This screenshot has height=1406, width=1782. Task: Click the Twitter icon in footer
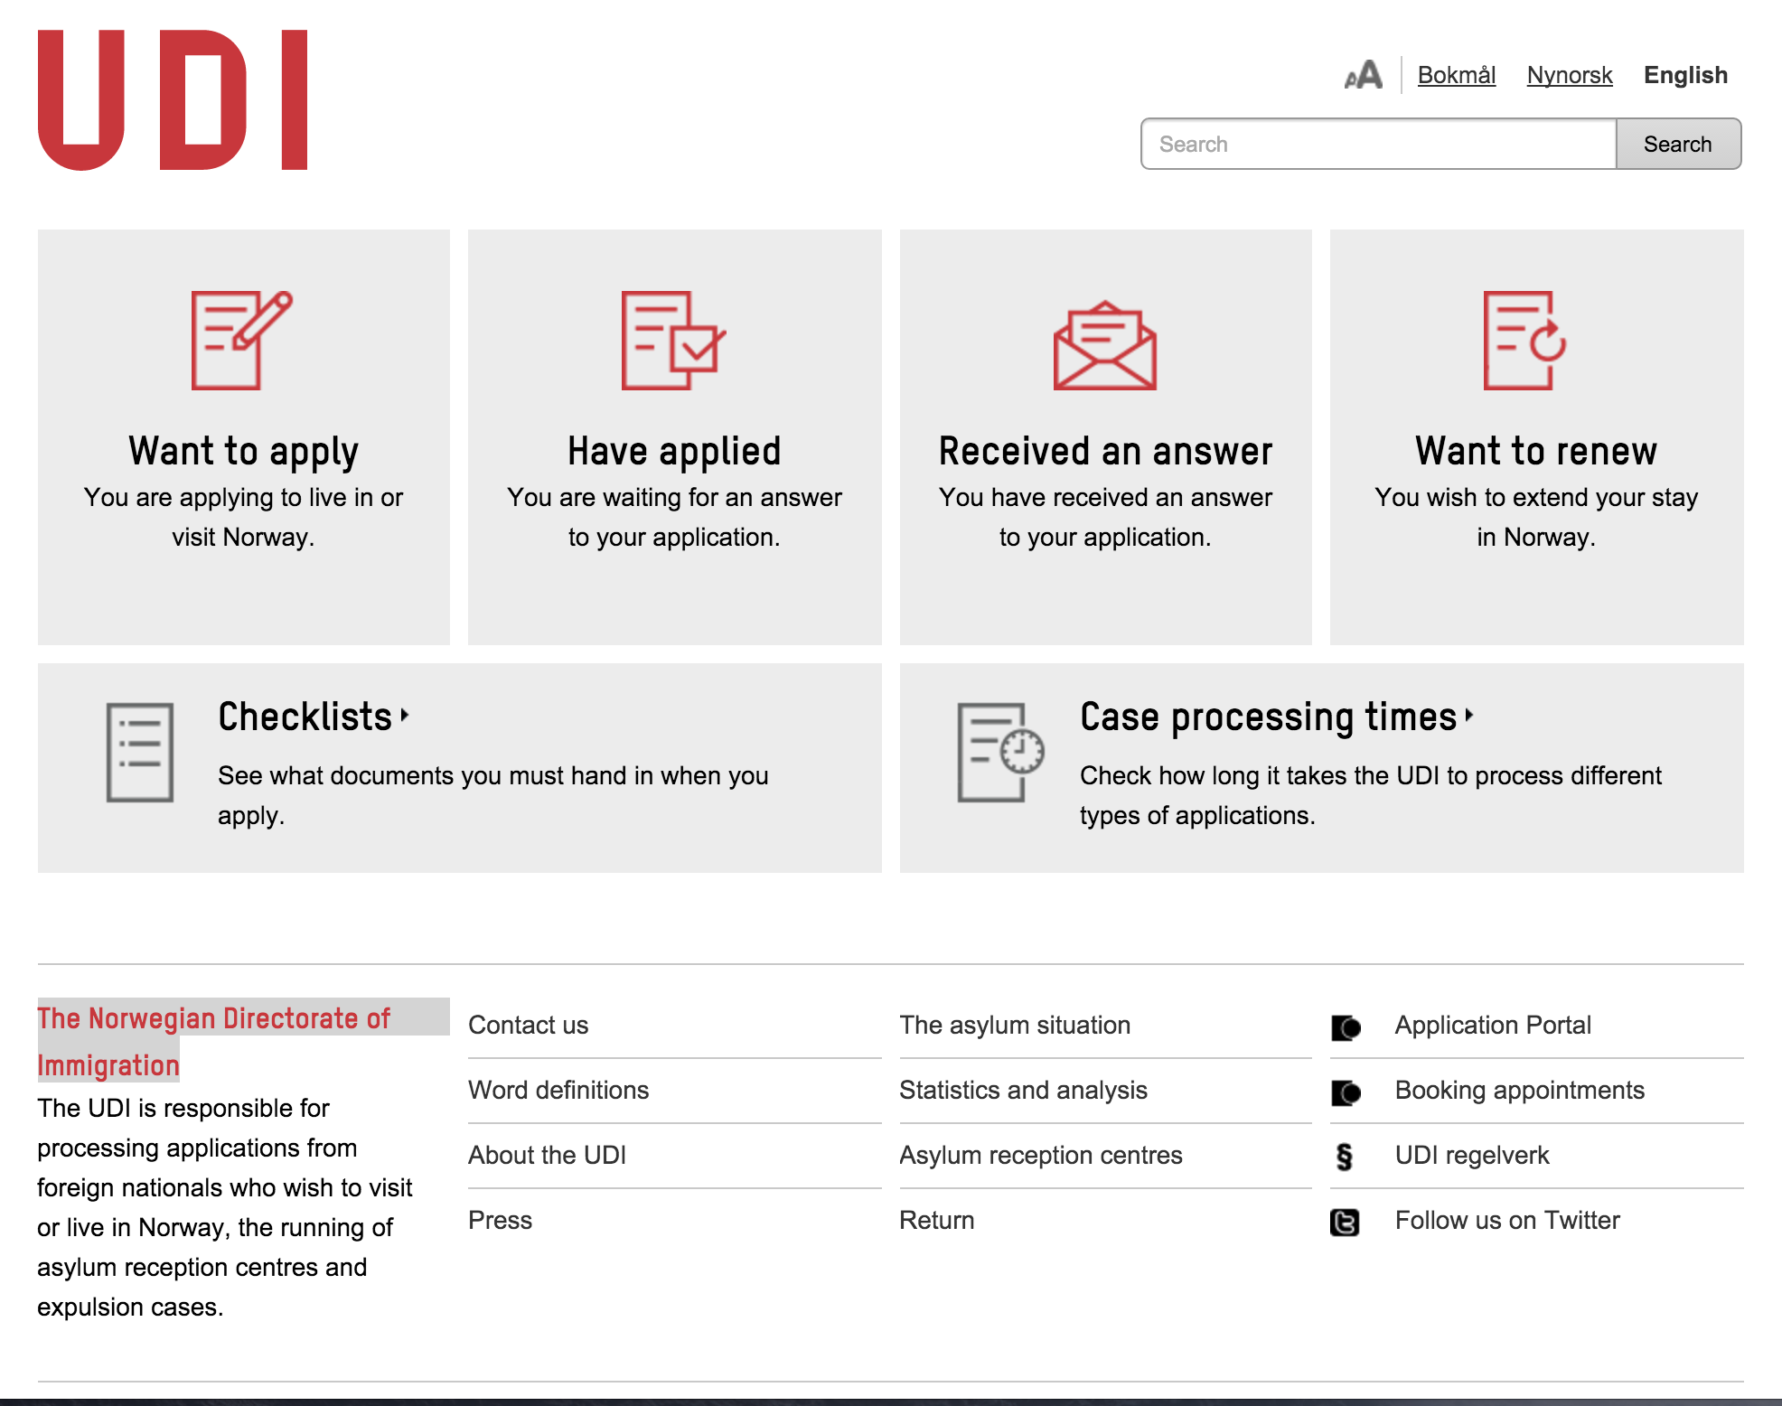tap(1345, 1222)
